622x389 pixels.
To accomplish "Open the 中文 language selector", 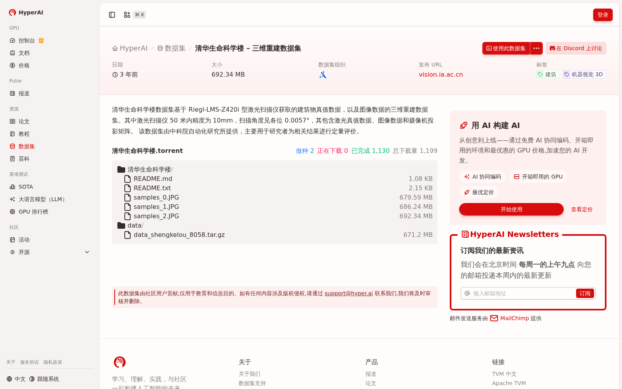I will (x=16, y=379).
